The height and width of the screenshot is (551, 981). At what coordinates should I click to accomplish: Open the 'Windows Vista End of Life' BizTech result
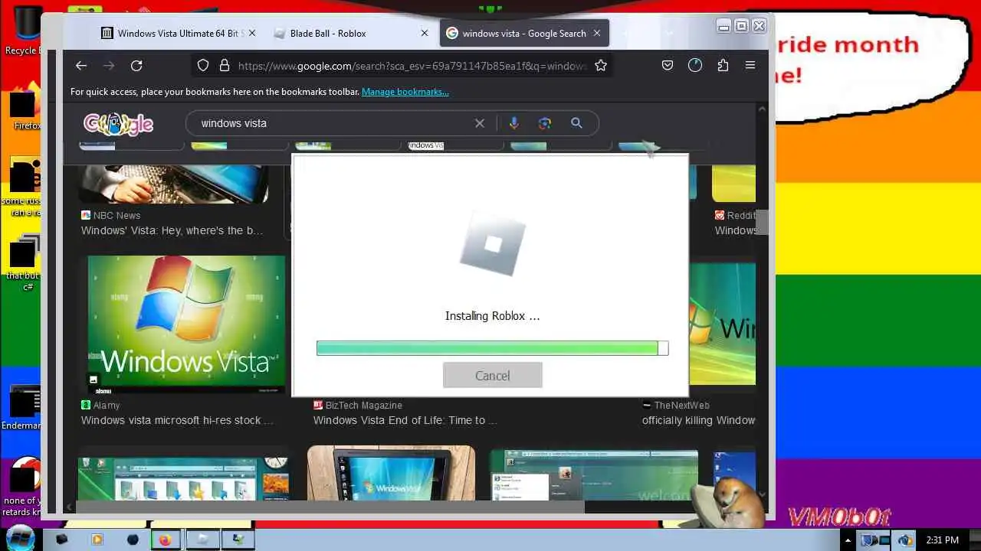click(405, 420)
